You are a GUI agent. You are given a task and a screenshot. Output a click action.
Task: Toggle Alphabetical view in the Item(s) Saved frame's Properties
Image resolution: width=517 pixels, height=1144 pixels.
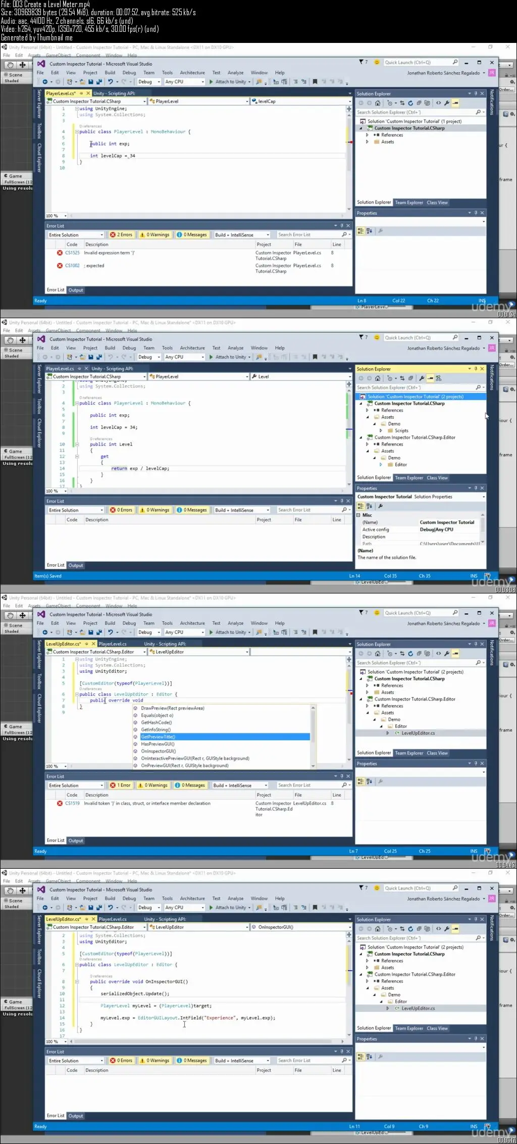point(369,506)
